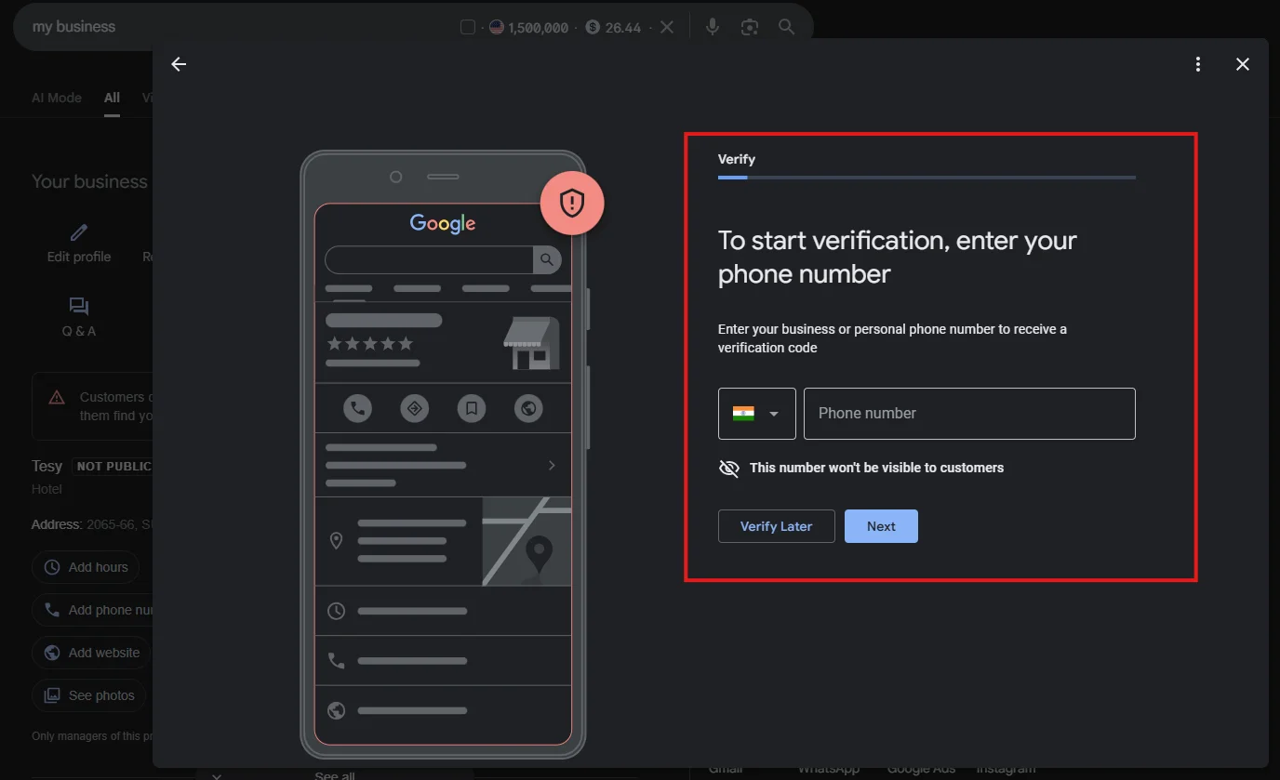Open the country code flag dropdown
This screenshot has height=780, width=1280.
point(756,413)
